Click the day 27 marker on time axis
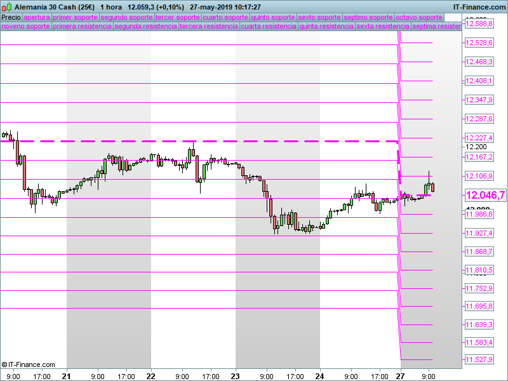This screenshot has width=508, height=381. coord(401,376)
